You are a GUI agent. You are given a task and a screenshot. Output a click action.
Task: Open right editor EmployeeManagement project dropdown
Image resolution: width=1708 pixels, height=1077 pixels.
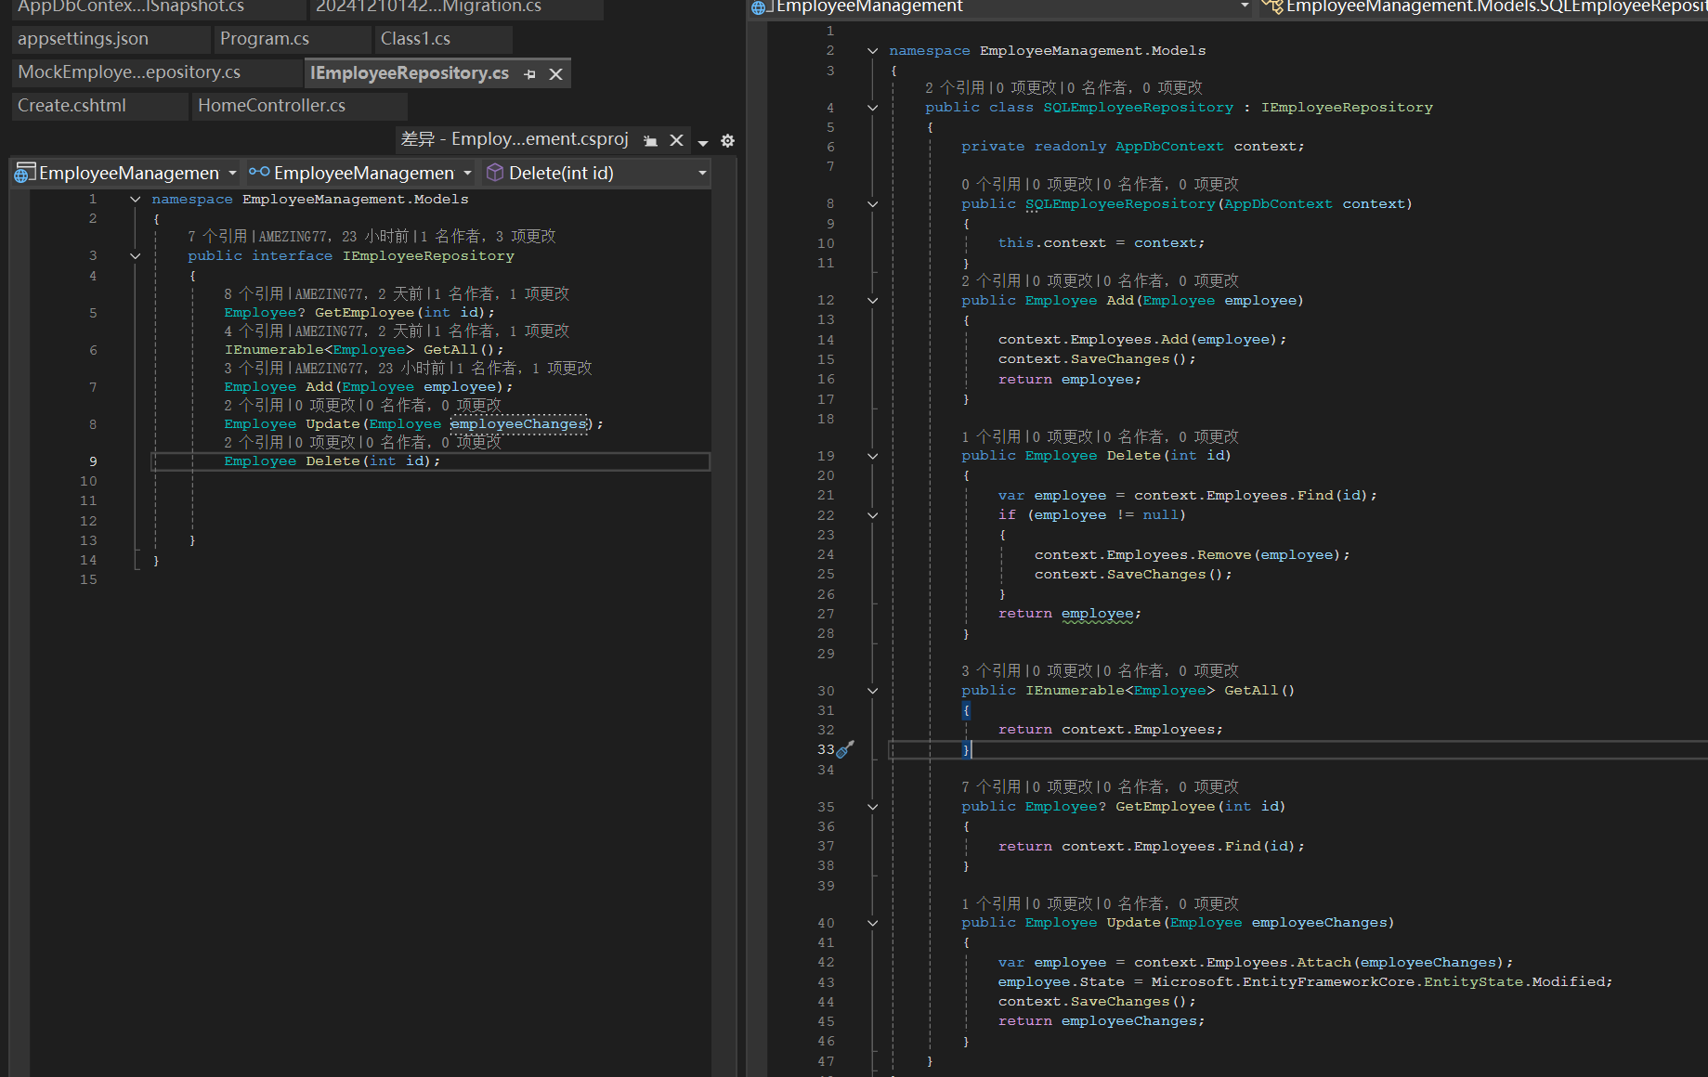(1003, 6)
